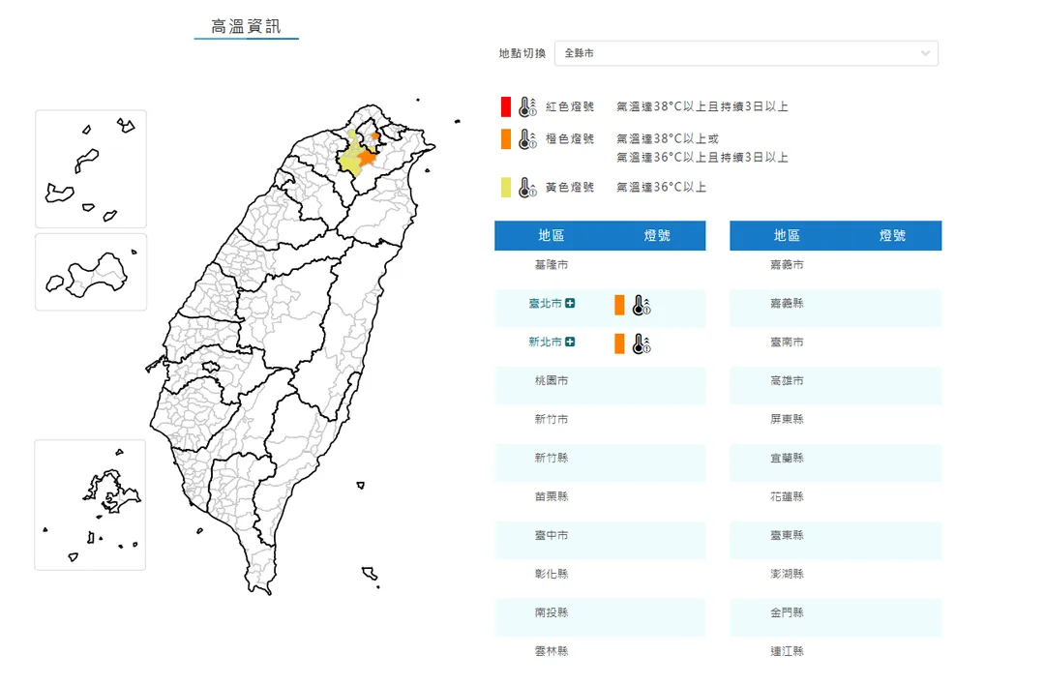The height and width of the screenshot is (685, 1045).
Task: Click orange signal marker in 臺北市 row
Action: pyautogui.click(x=619, y=305)
